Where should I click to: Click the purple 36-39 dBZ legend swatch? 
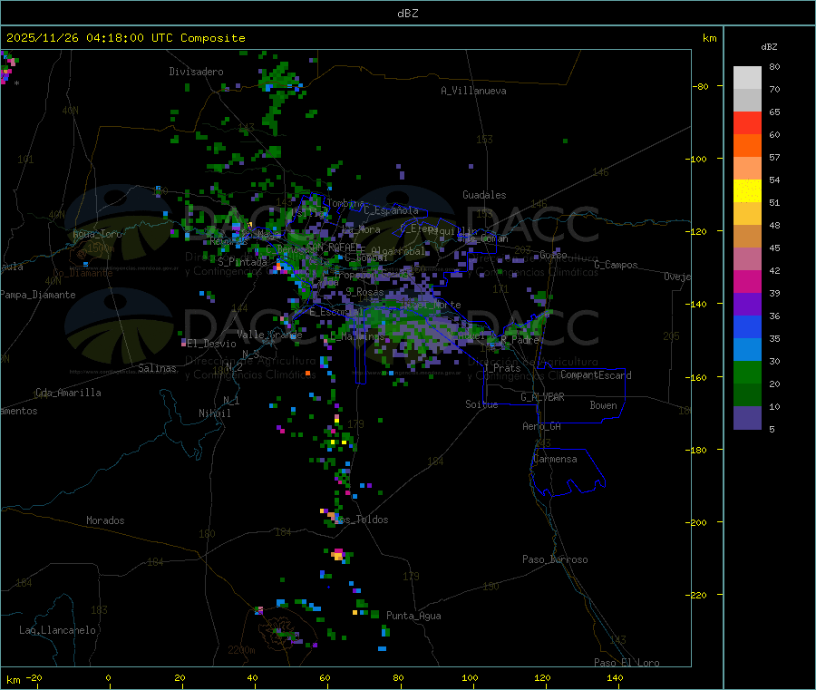pos(747,305)
